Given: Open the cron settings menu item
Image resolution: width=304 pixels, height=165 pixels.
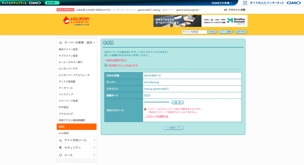Looking at the screenshot, I should pos(64,133).
